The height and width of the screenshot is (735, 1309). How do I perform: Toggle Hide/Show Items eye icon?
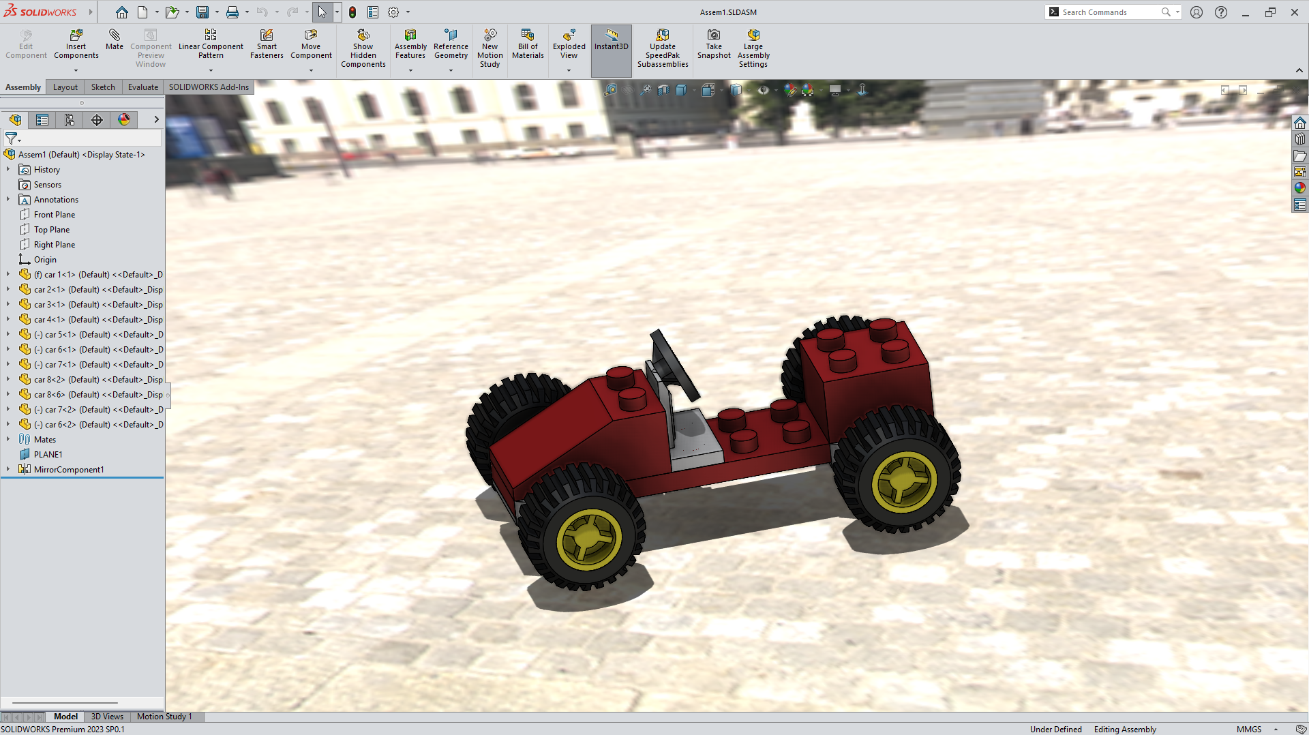[763, 90]
